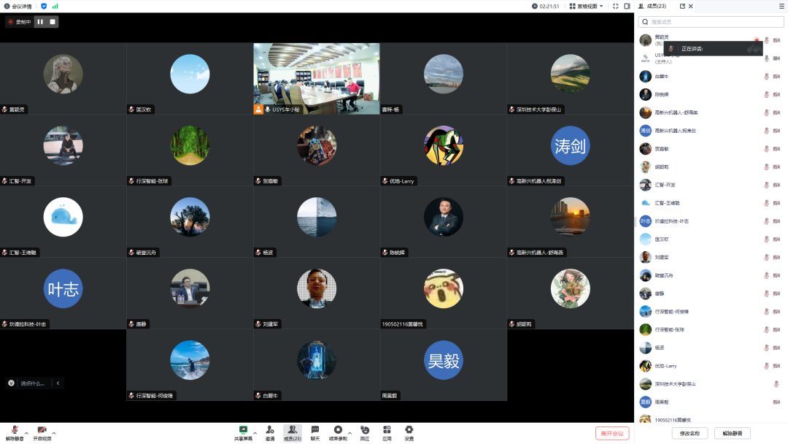Toggle the 成员(23) members panel button
Viewport: 788px width, 444px height.
tap(292, 432)
